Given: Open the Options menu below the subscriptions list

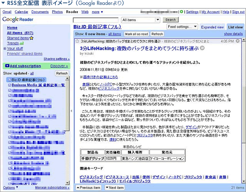Looking at the screenshot, I should coord(11,188).
